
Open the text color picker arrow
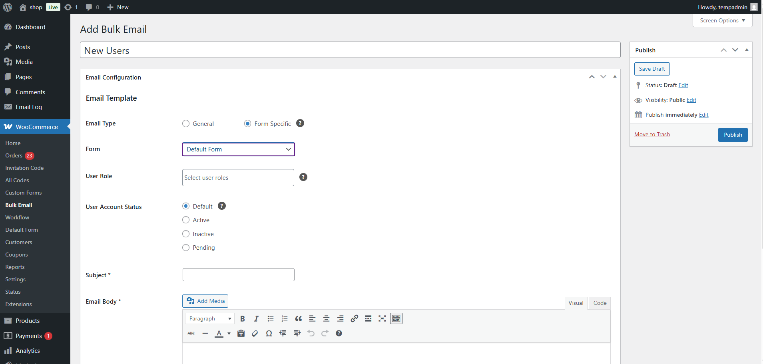(x=229, y=334)
